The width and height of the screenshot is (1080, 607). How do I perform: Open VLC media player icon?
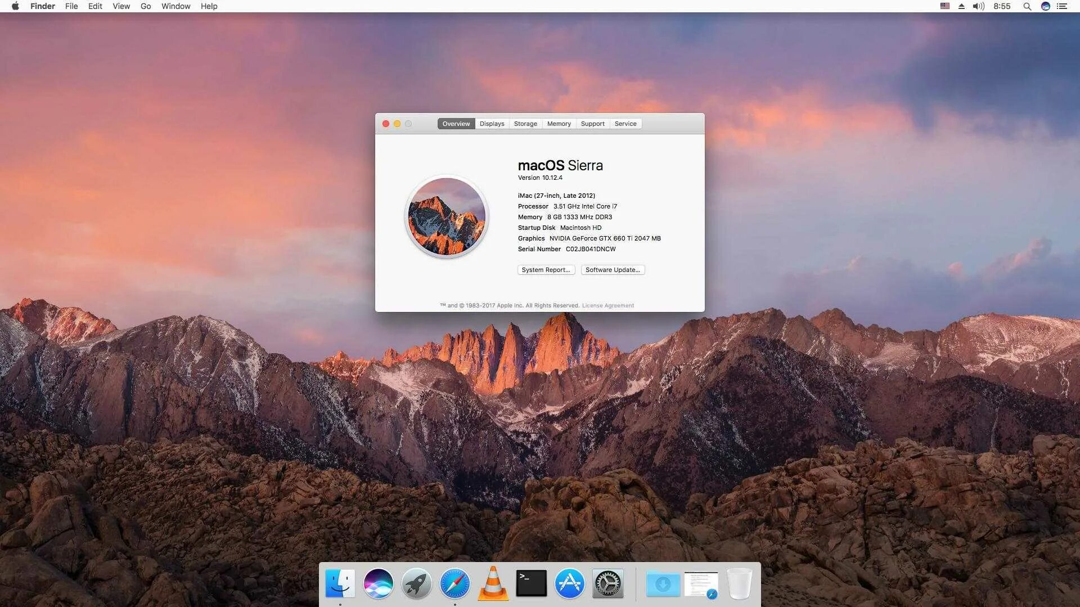click(493, 583)
